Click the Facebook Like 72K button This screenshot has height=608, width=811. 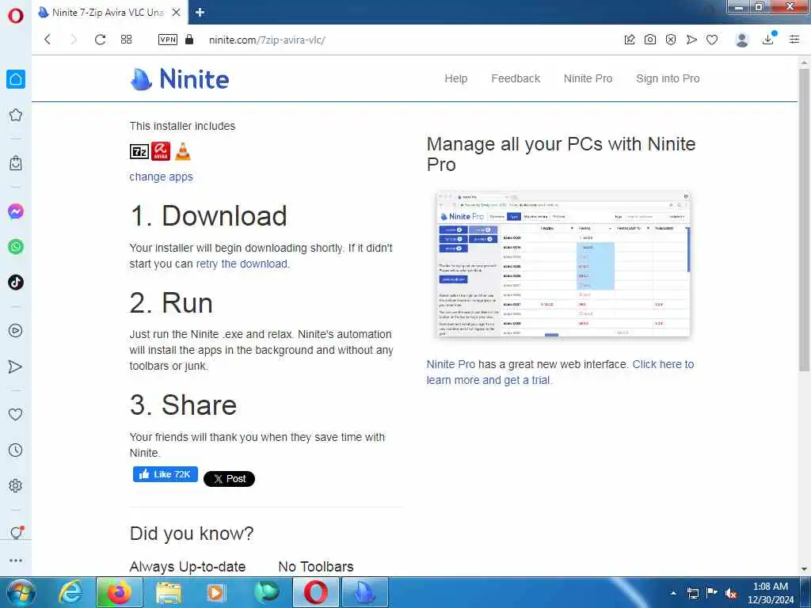pos(166,474)
